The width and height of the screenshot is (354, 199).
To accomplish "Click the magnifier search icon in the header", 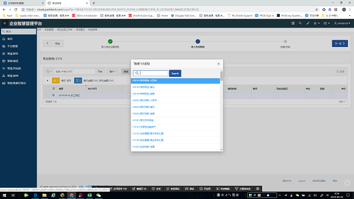I will click(x=300, y=23).
